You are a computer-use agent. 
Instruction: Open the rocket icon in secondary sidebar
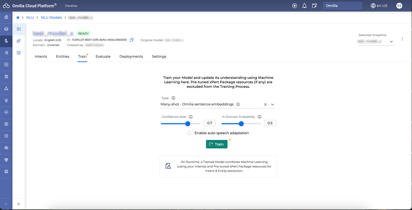click(19, 41)
